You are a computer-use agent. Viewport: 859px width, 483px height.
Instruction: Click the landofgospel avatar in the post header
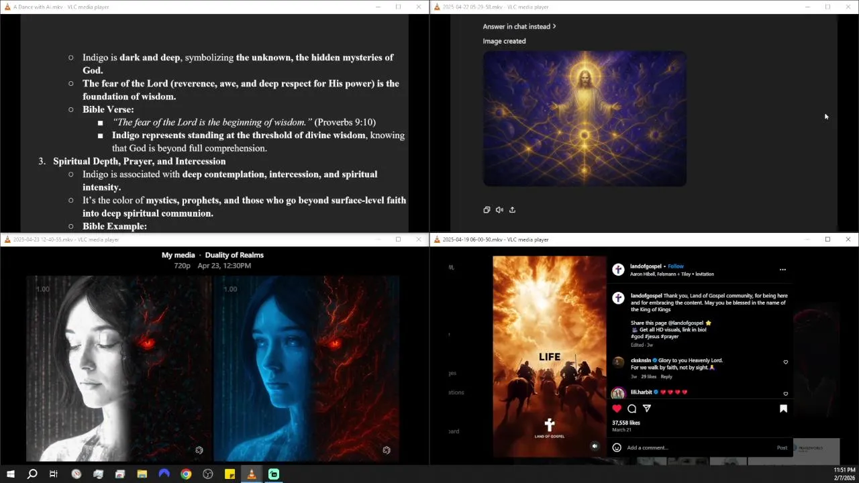pos(618,270)
